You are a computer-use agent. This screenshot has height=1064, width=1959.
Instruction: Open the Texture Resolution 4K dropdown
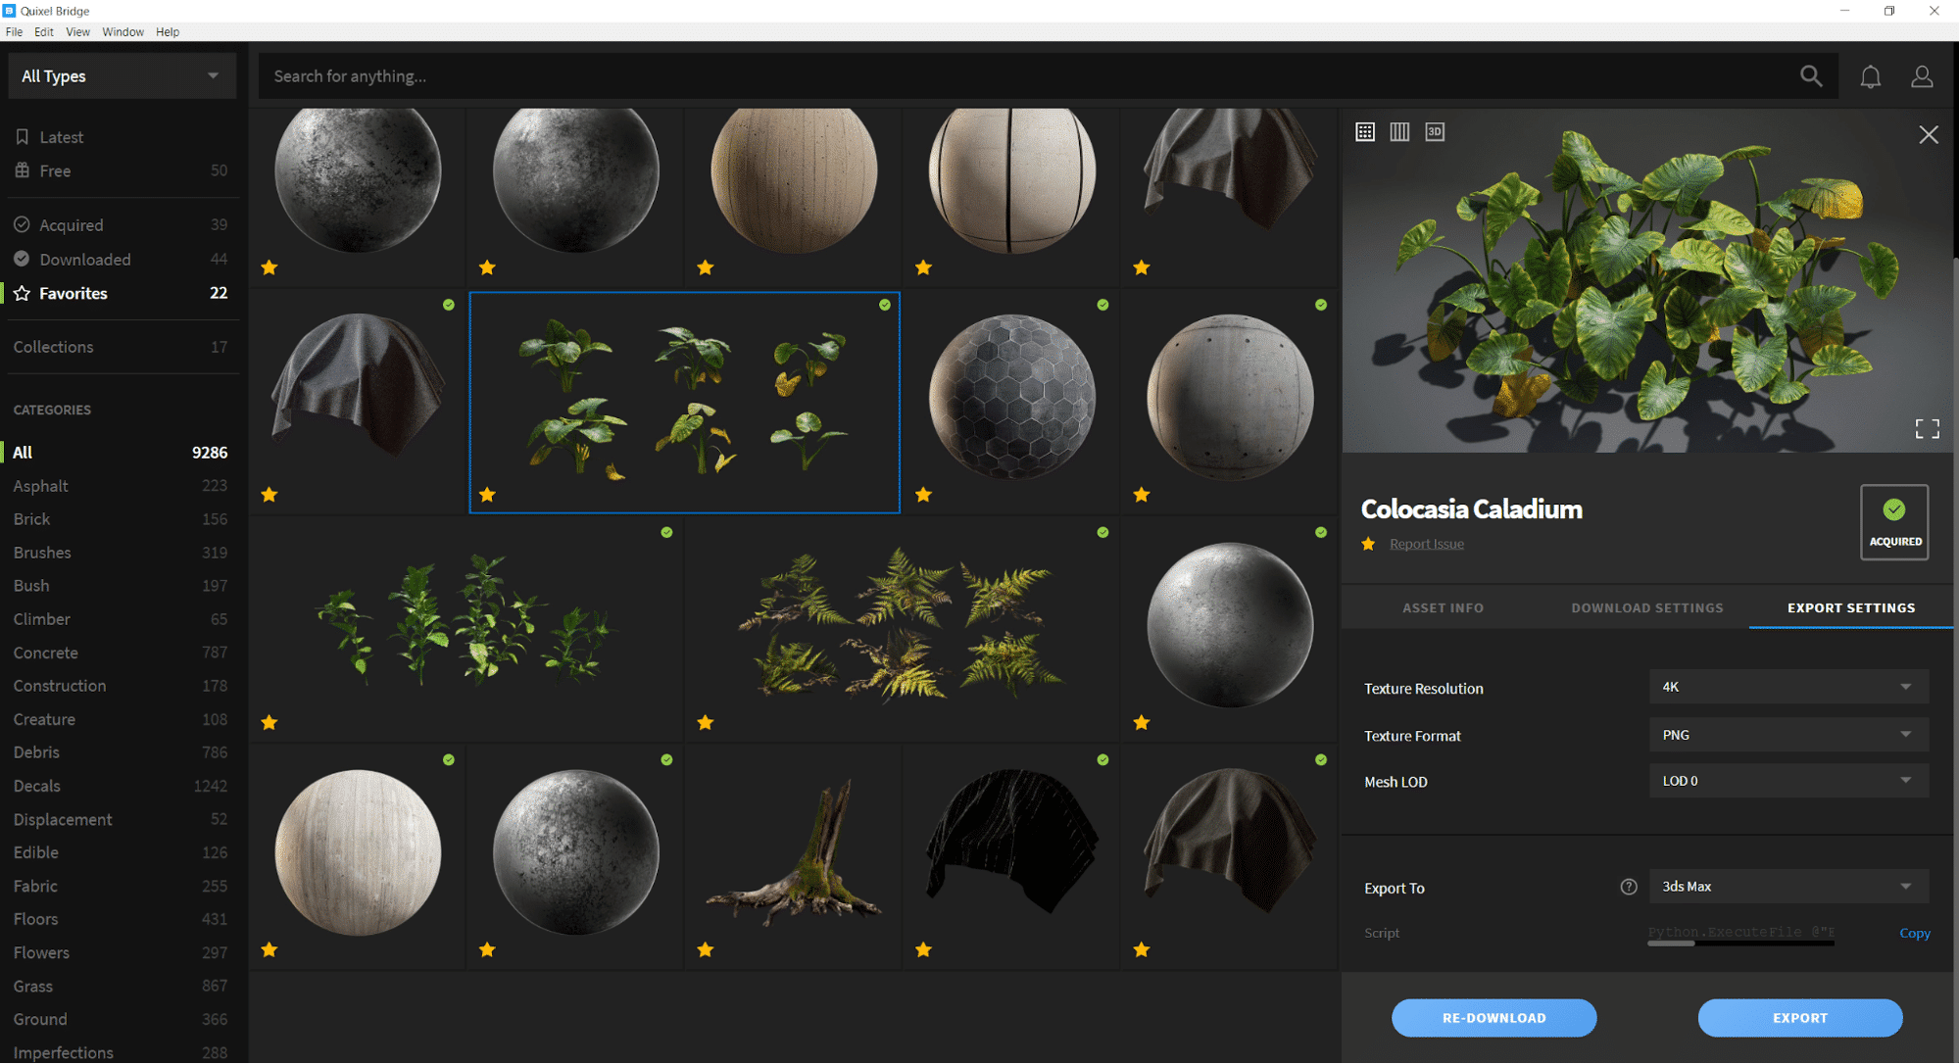1788,687
